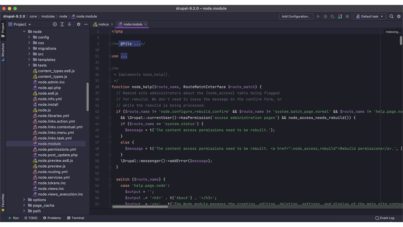The width and height of the screenshot is (403, 227).
Task: Open the Project view mode dropdown
Action: pos(20,24)
